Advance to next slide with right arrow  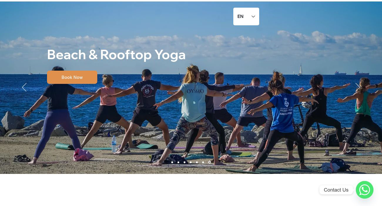pos(358,87)
